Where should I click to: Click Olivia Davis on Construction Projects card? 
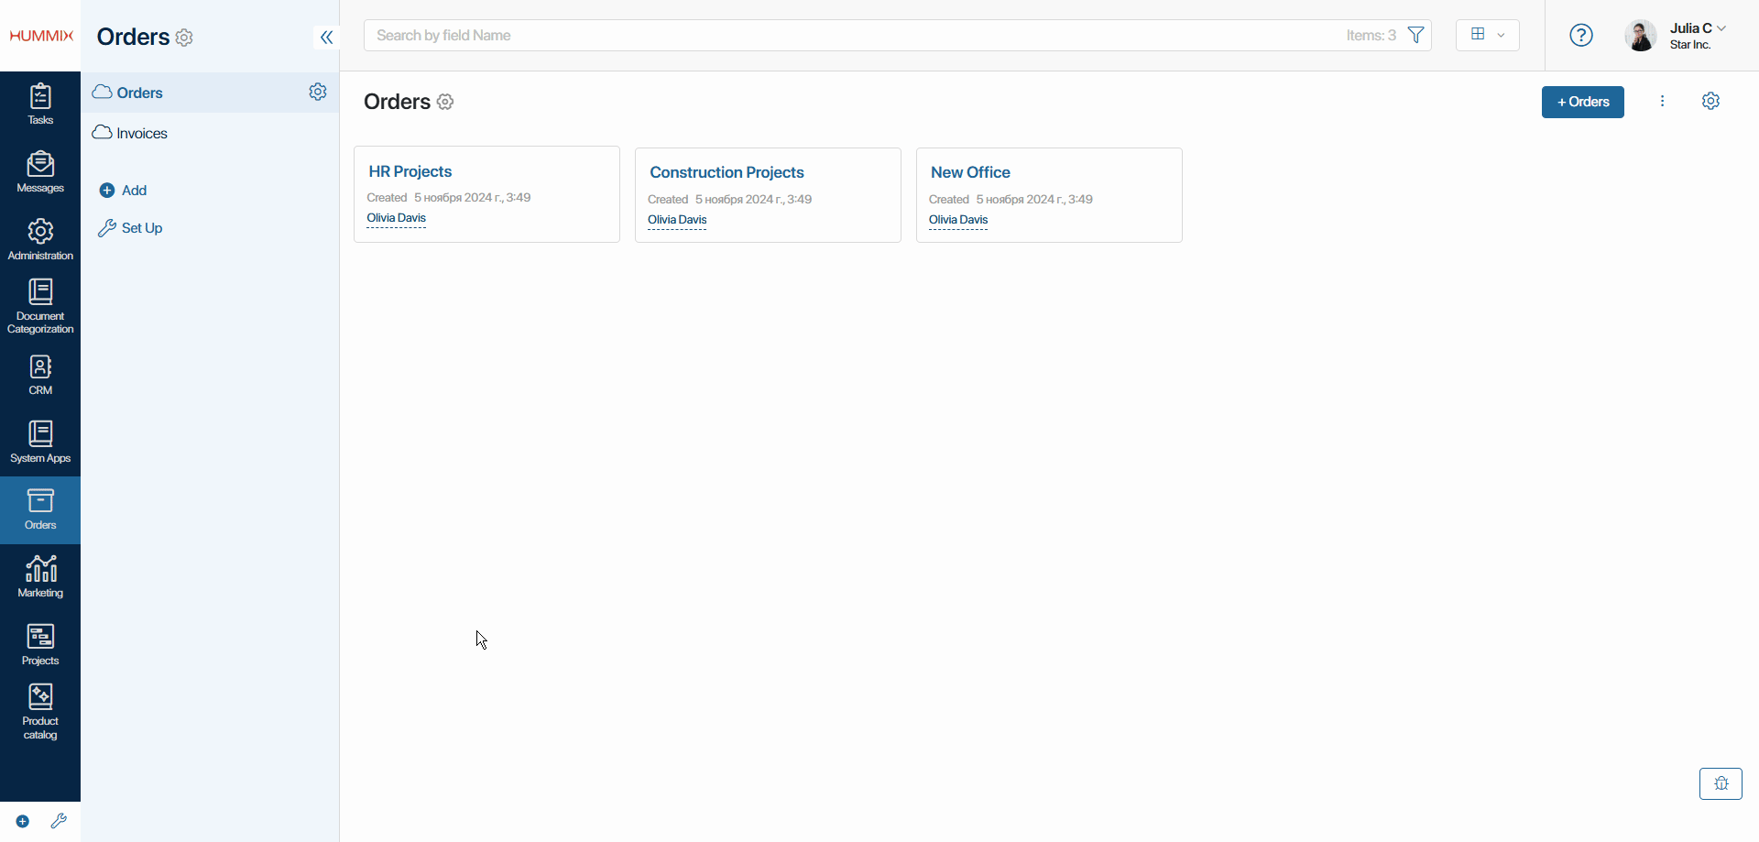677,220
